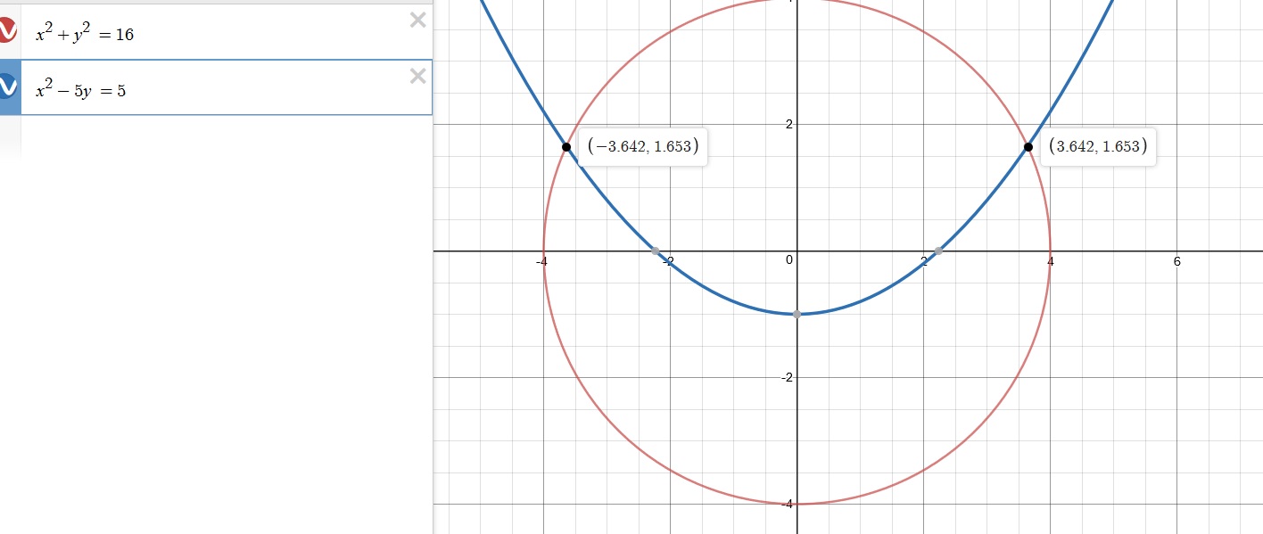The width and height of the screenshot is (1263, 534).
Task: Click the gray left x-intercept point of parabola
Action: [x=656, y=251]
